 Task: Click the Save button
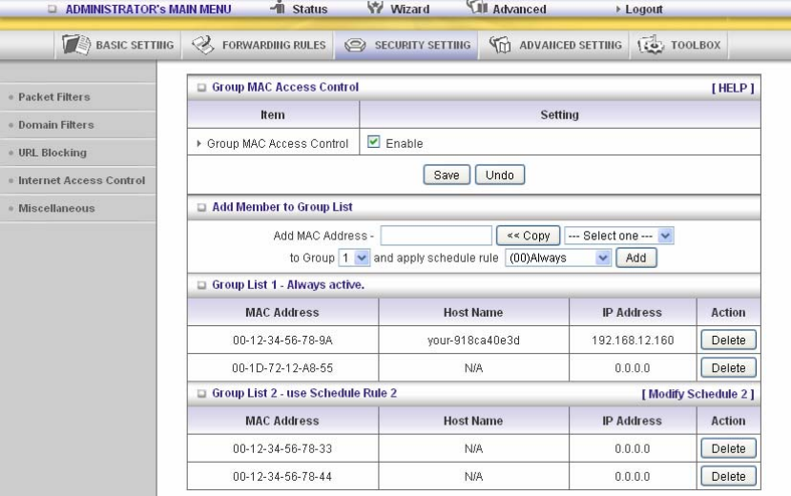[x=447, y=175]
